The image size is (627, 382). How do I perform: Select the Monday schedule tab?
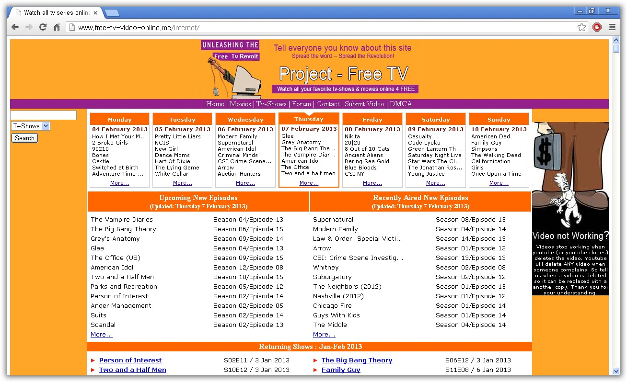click(x=120, y=120)
